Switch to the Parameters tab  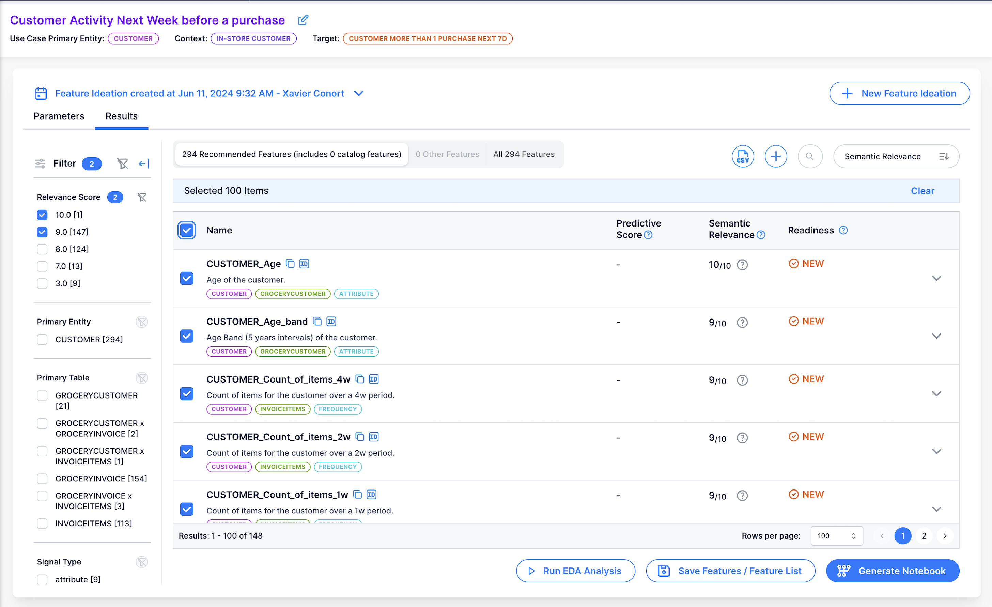point(59,116)
